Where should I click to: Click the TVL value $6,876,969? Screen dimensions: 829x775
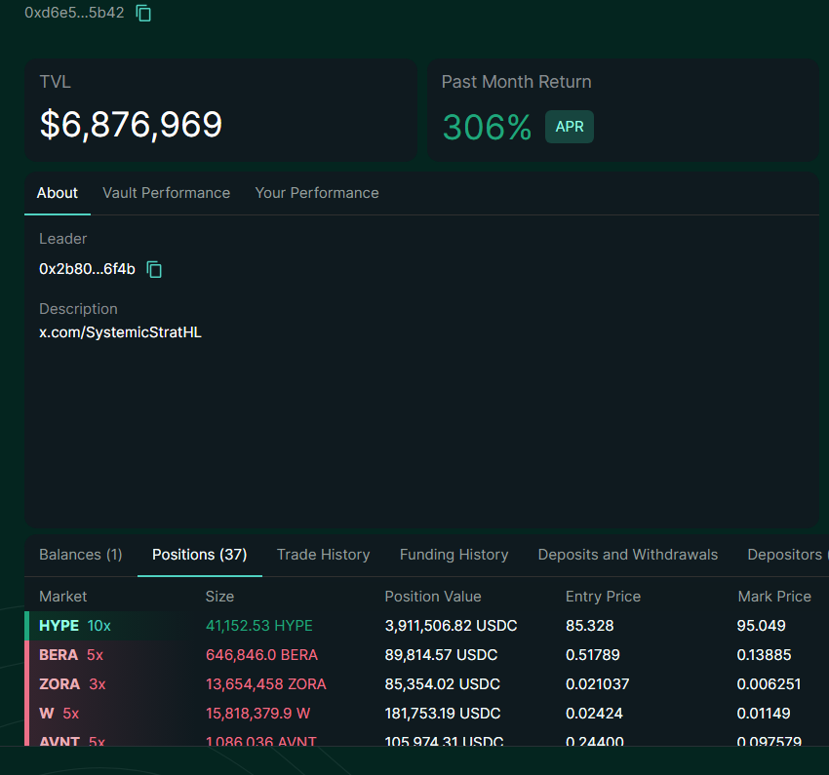131,125
